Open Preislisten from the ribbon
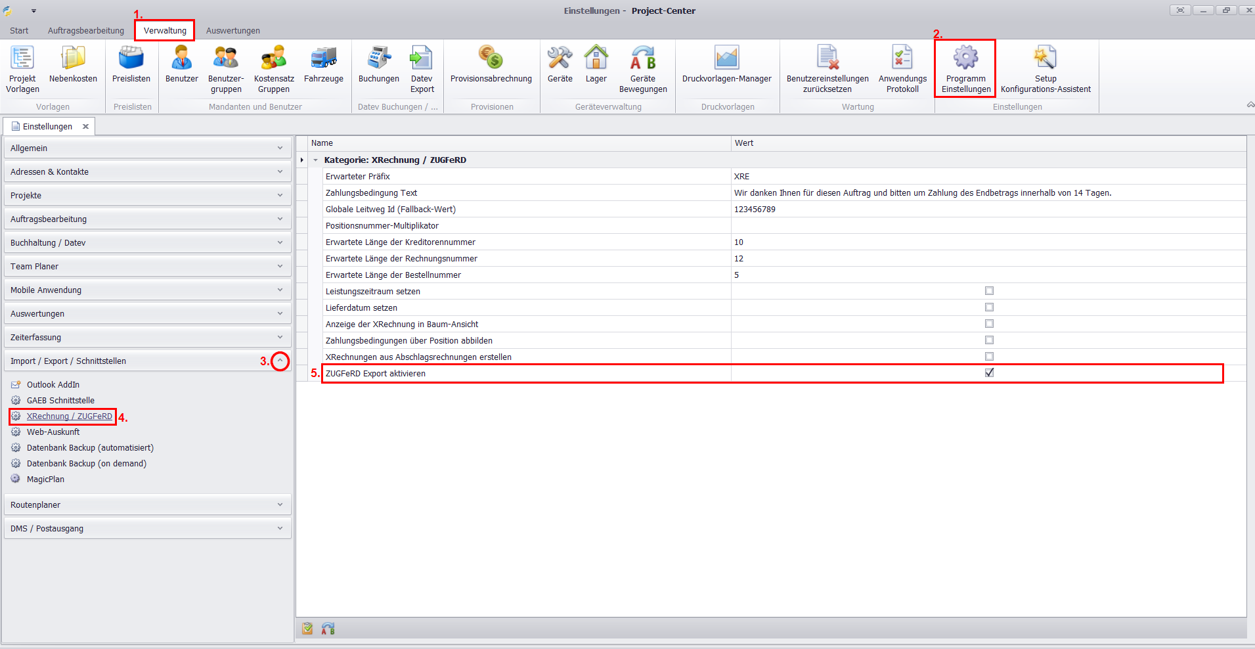Image resolution: width=1255 pixels, height=649 pixels. click(x=131, y=66)
